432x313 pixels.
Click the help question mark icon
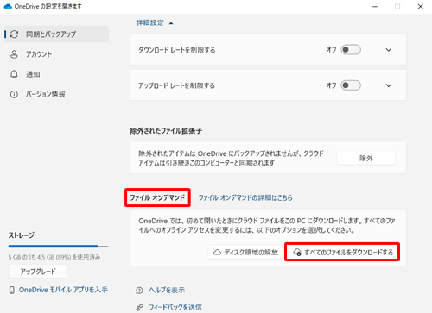[139, 291]
